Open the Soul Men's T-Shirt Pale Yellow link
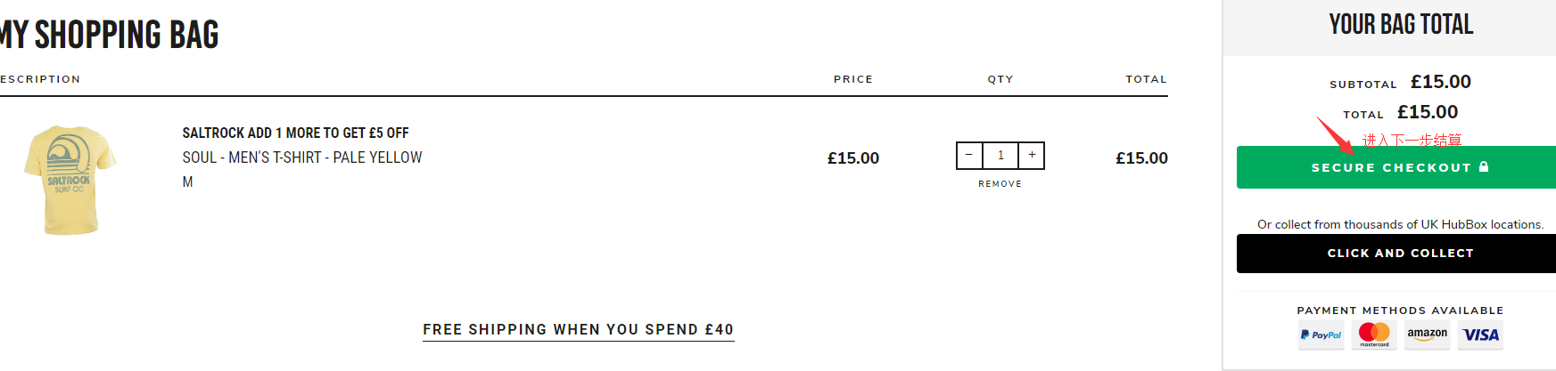The image size is (1556, 371). [x=302, y=157]
